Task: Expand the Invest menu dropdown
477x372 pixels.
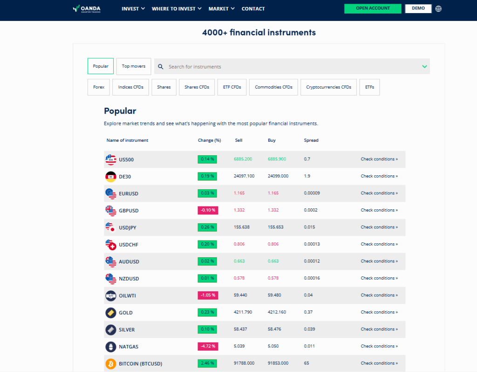Action: [133, 9]
